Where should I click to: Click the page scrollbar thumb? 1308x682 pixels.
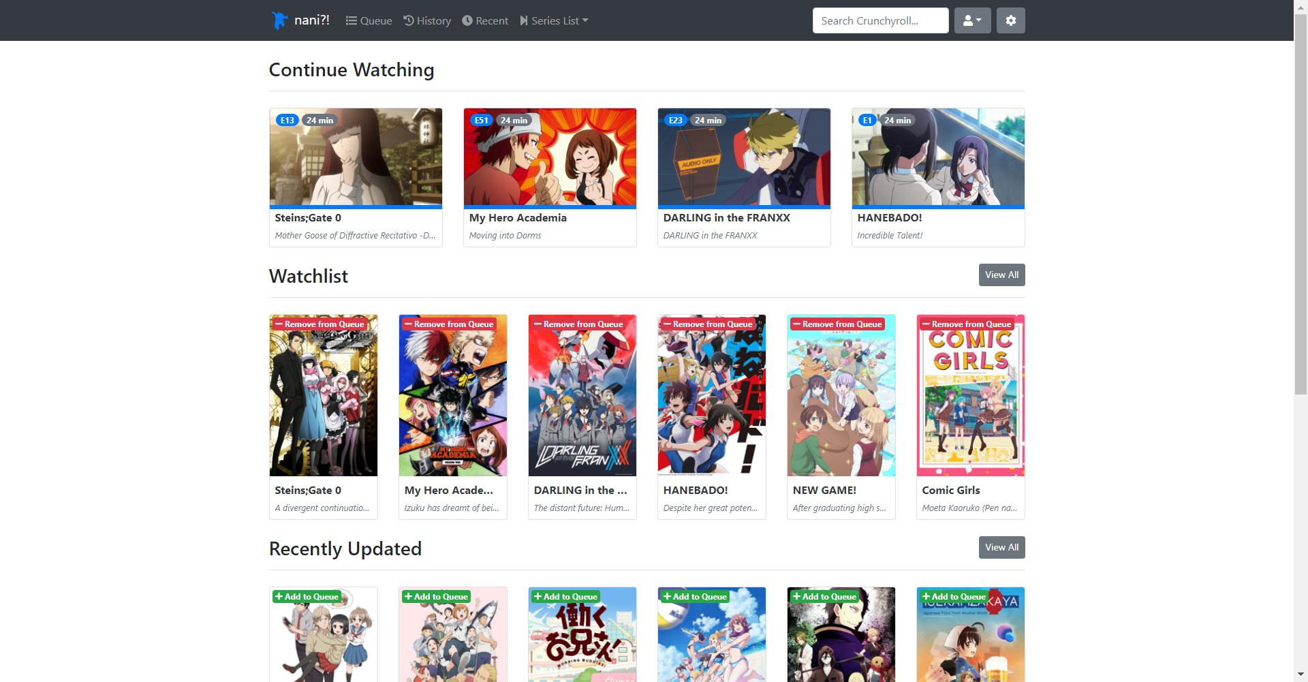[1301, 204]
